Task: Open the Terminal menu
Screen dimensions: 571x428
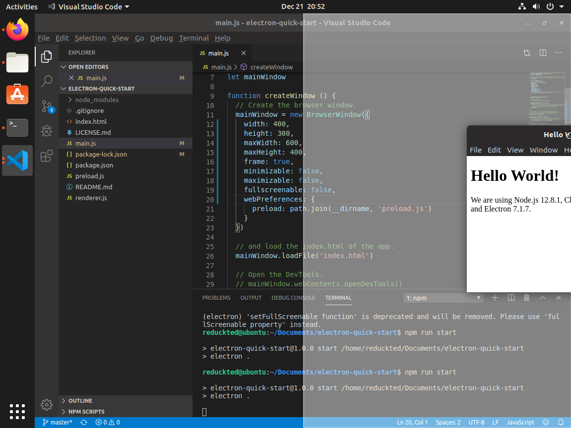Action: pyautogui.click(x=194, y=38)
